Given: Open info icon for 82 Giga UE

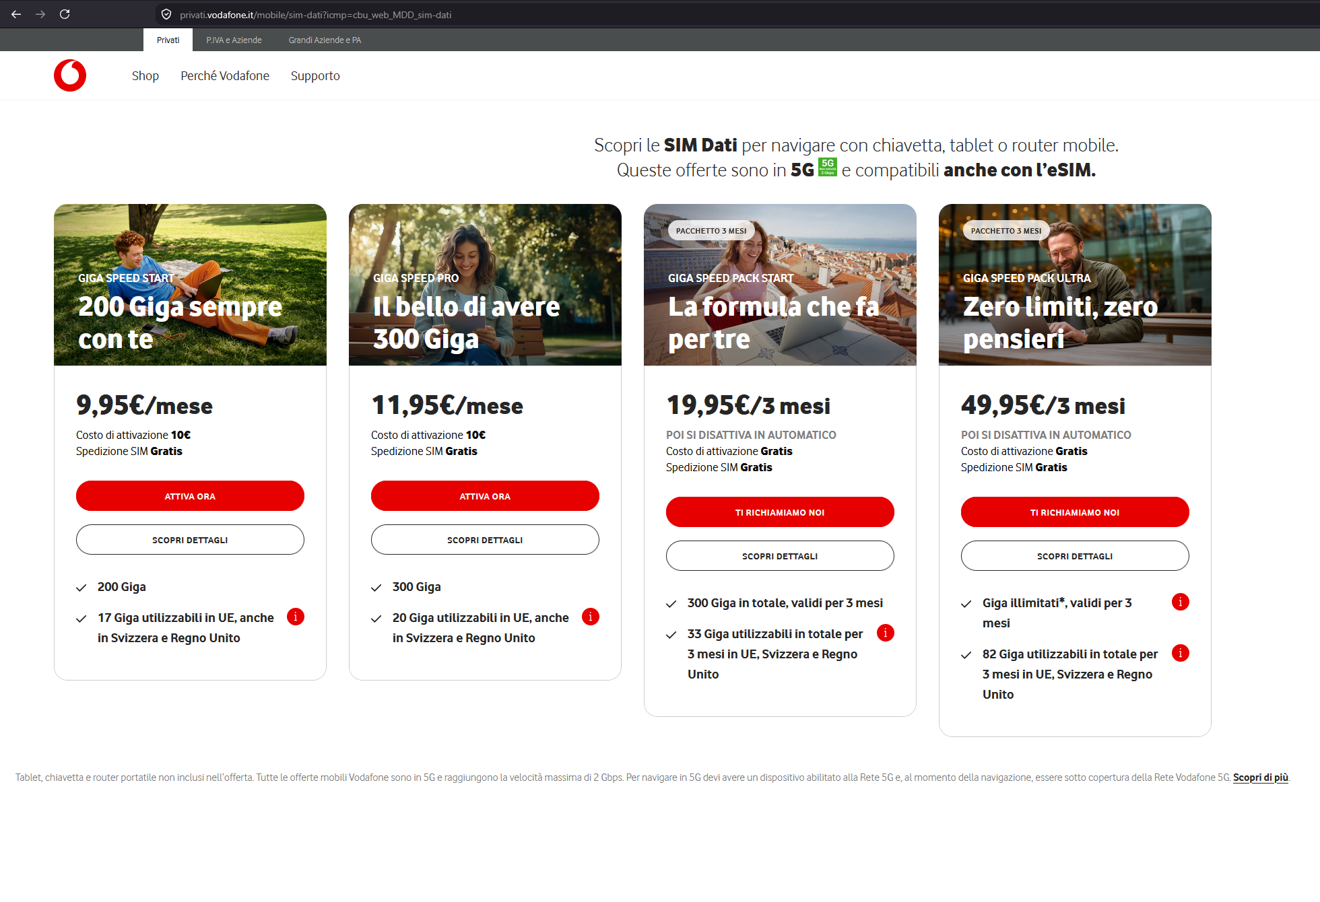Looking at the screenshot, I should click(1181, 653).
